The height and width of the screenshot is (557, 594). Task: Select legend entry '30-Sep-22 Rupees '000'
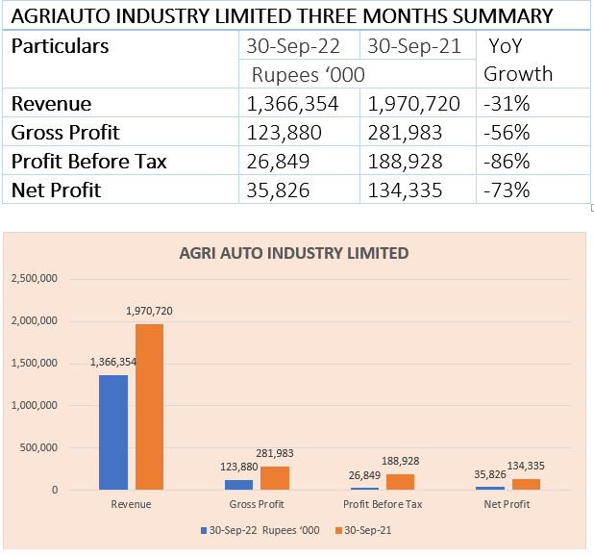[260, 530]
